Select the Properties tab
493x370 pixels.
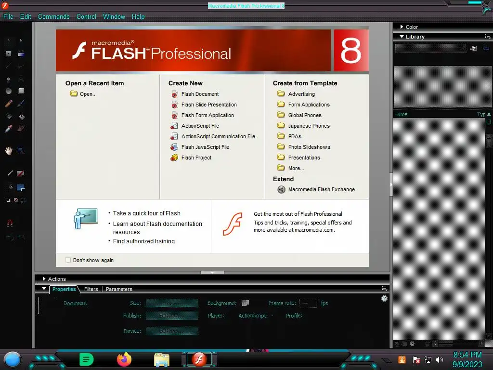[x=64, y=289]
